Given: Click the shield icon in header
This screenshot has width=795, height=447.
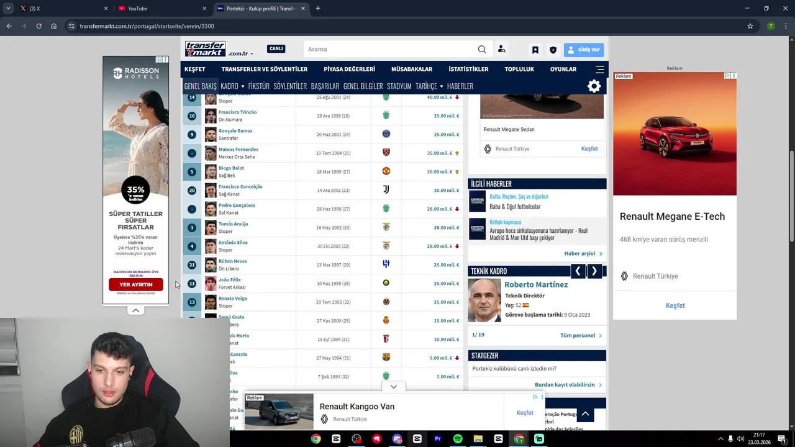Looking at the screenshot, I should tap(553, 50).
